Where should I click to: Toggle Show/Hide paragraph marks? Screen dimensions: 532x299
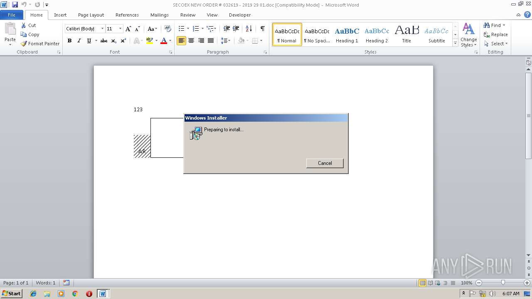[262, 29]
